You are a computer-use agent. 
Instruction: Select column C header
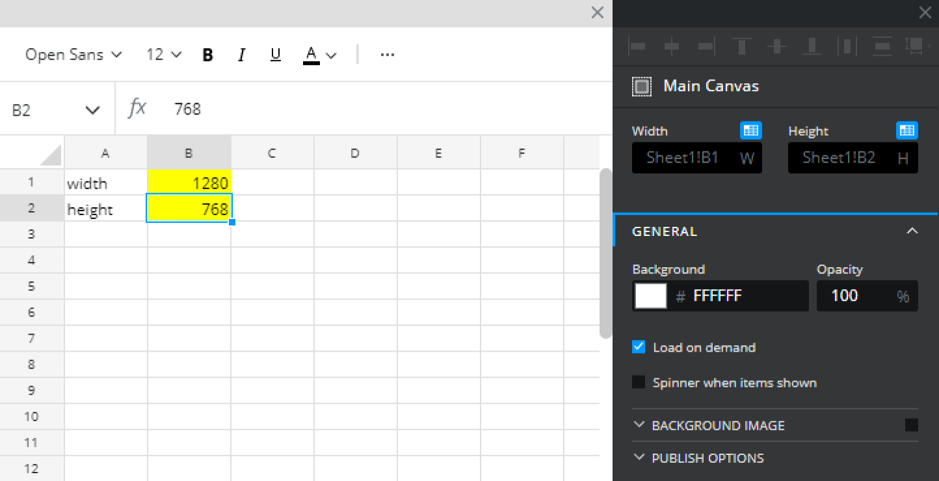tap(272, 153)
